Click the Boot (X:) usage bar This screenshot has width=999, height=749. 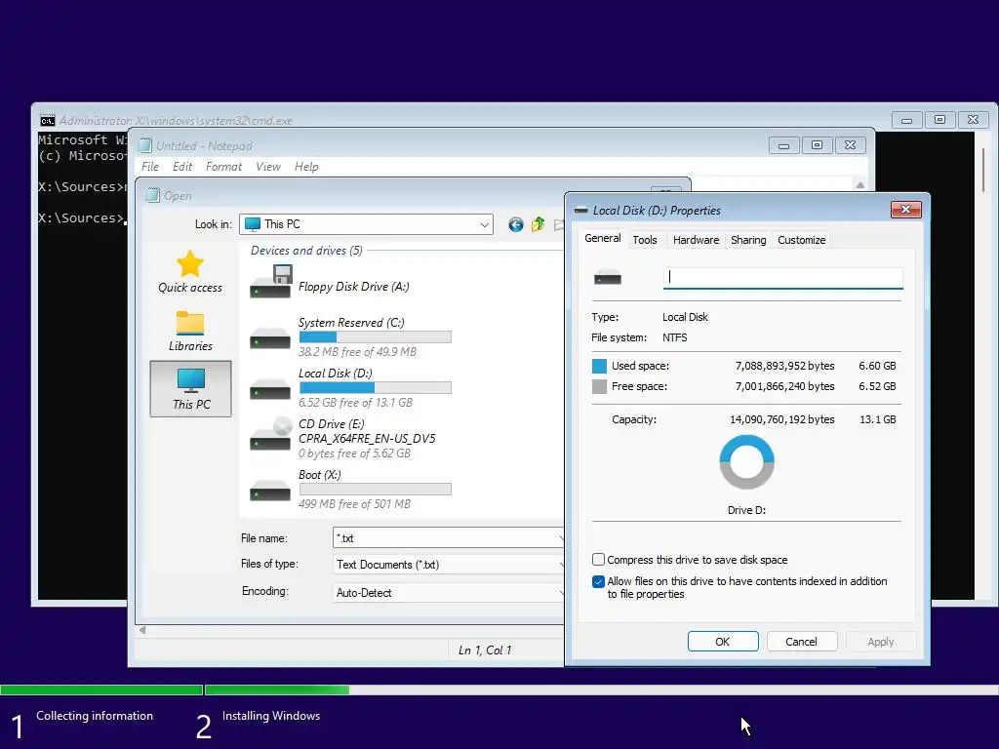tap(376, 490)
